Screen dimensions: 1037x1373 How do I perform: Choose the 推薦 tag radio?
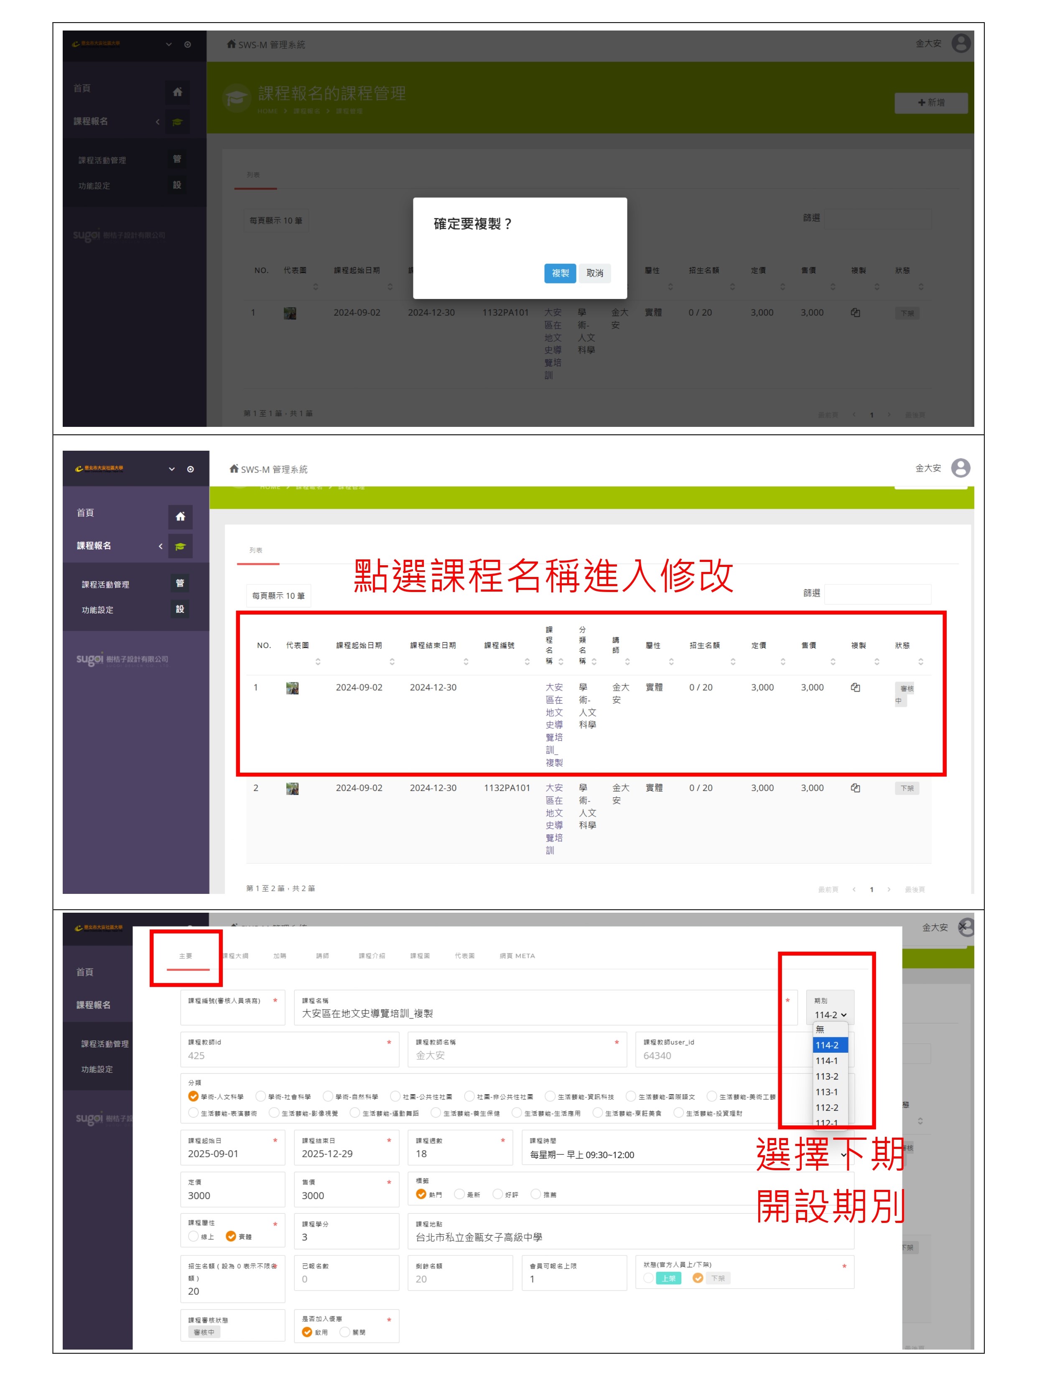[535, 1194]
